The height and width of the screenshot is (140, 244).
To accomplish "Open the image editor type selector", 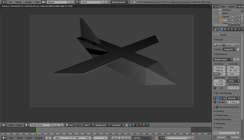I will pos(4,125).
